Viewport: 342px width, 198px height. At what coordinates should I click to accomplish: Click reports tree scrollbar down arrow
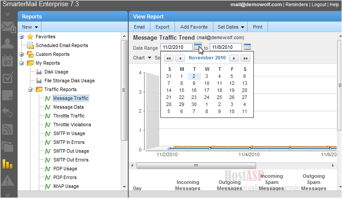[124, 187]
